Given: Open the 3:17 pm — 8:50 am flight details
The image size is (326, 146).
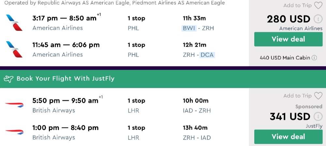Looking at the screenshot, I should pyautogui.click(x=65, y=19).
